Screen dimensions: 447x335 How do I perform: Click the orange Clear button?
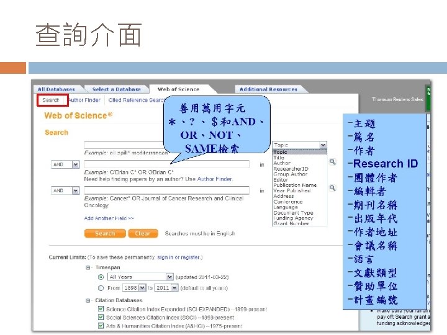tap(143, 233)
